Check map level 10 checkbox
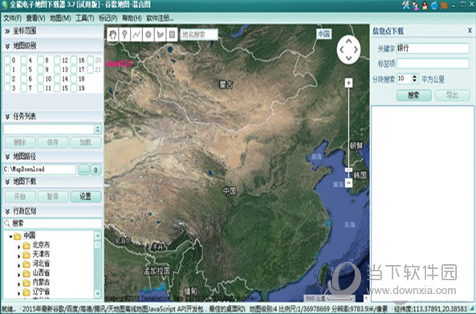This screenshot has height=314, width=476. tap(40, 79)
